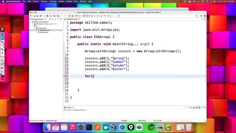Image resolution: width=236 pixels, height=133 pixels.
Task: Open Package Explorer view menu dots
Action: 55,19
